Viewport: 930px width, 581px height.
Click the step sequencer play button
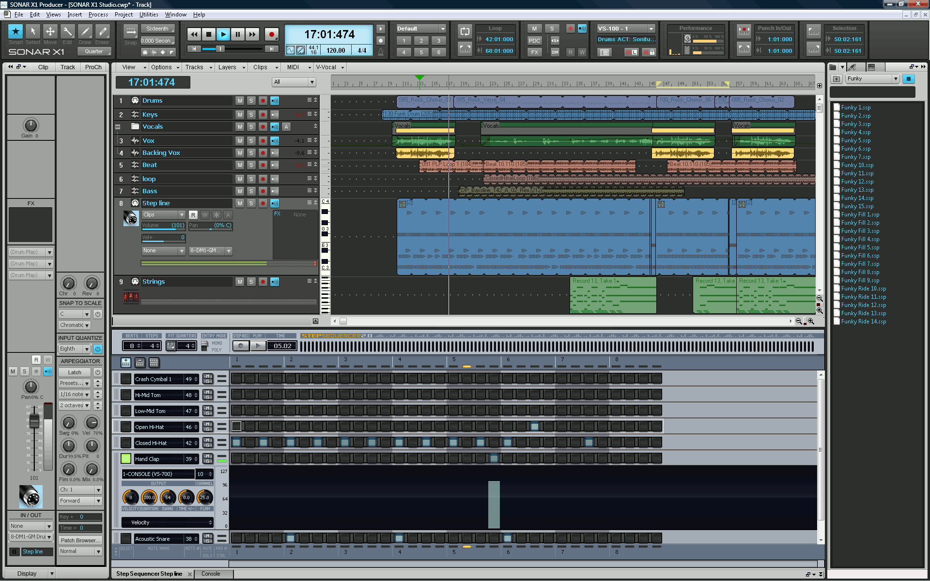pyautogui.click(x=258, y=346)
